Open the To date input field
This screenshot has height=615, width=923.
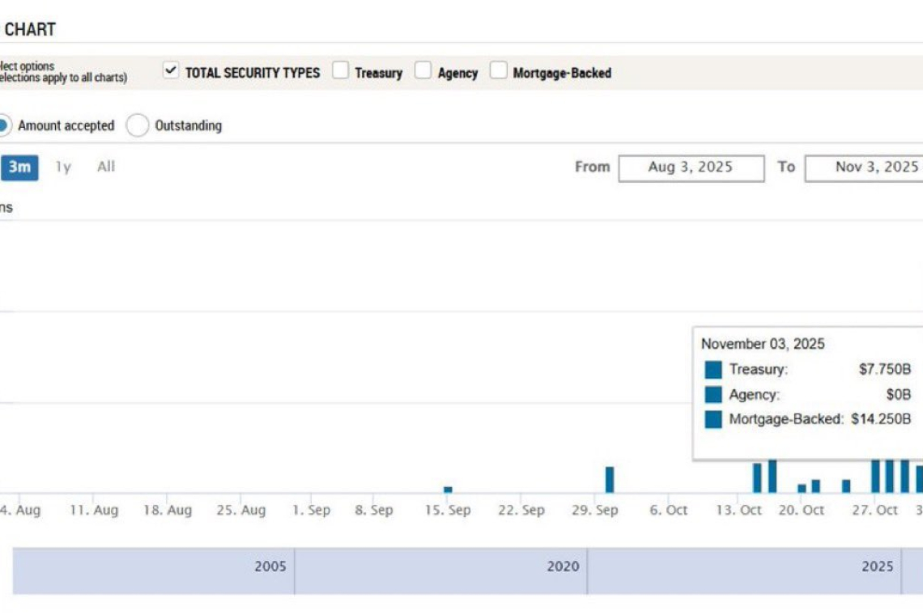(864, 168)
